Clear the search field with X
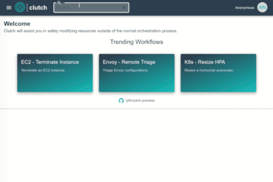 [x=124, y=8]
